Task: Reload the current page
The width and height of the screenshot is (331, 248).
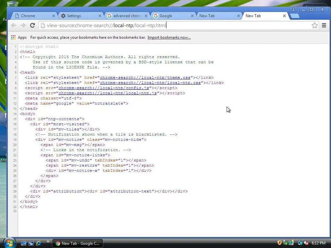Action: coord(32,26)
